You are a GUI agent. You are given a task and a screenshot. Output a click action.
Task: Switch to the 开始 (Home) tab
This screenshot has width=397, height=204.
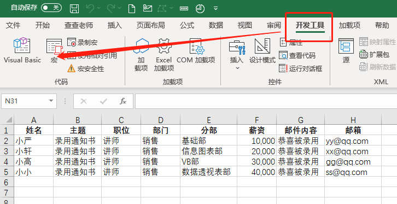[x=43, y=25]
